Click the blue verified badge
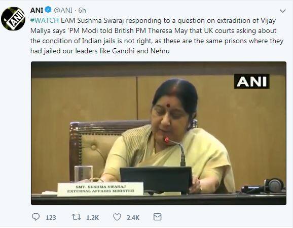293x228 pixels. 48,10
